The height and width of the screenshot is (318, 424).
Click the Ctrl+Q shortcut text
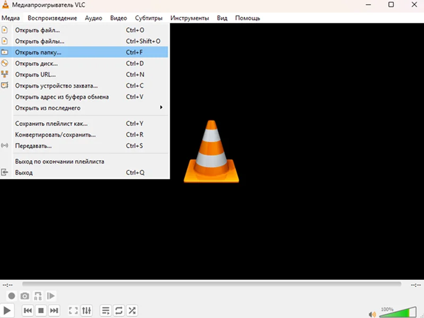pyautogui.click(x=135, y=172)
